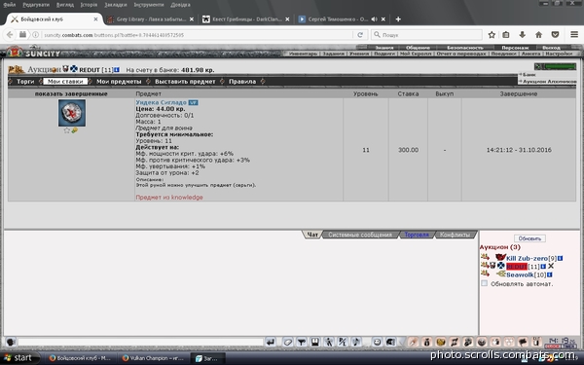Click the reload page icon in address bar
584x365 pixels.
[360, 35]
